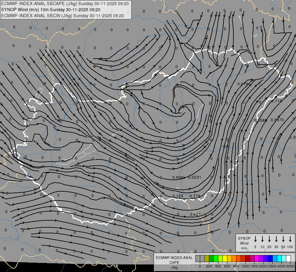Pick the amber CAPE legend swatch
The height and width of the screenshot is (272, 296).
[x=229, y=258]
